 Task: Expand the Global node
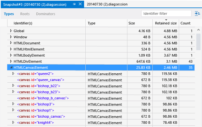click(11, 31)
